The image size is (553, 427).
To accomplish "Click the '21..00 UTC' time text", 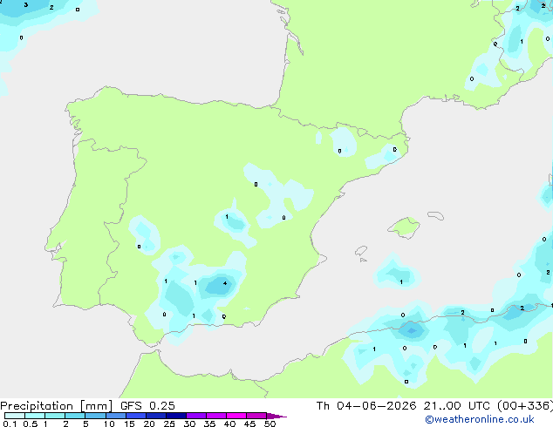I will 457,406.
